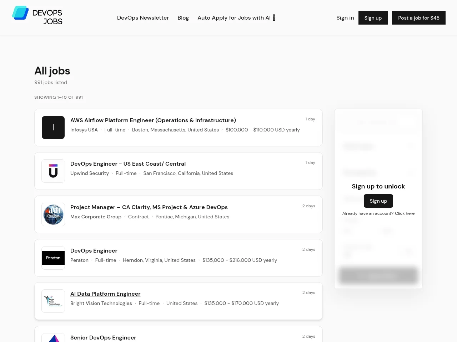Open the Infosys USA company logo
The image size is (457, 342).
tap(53, 128)
